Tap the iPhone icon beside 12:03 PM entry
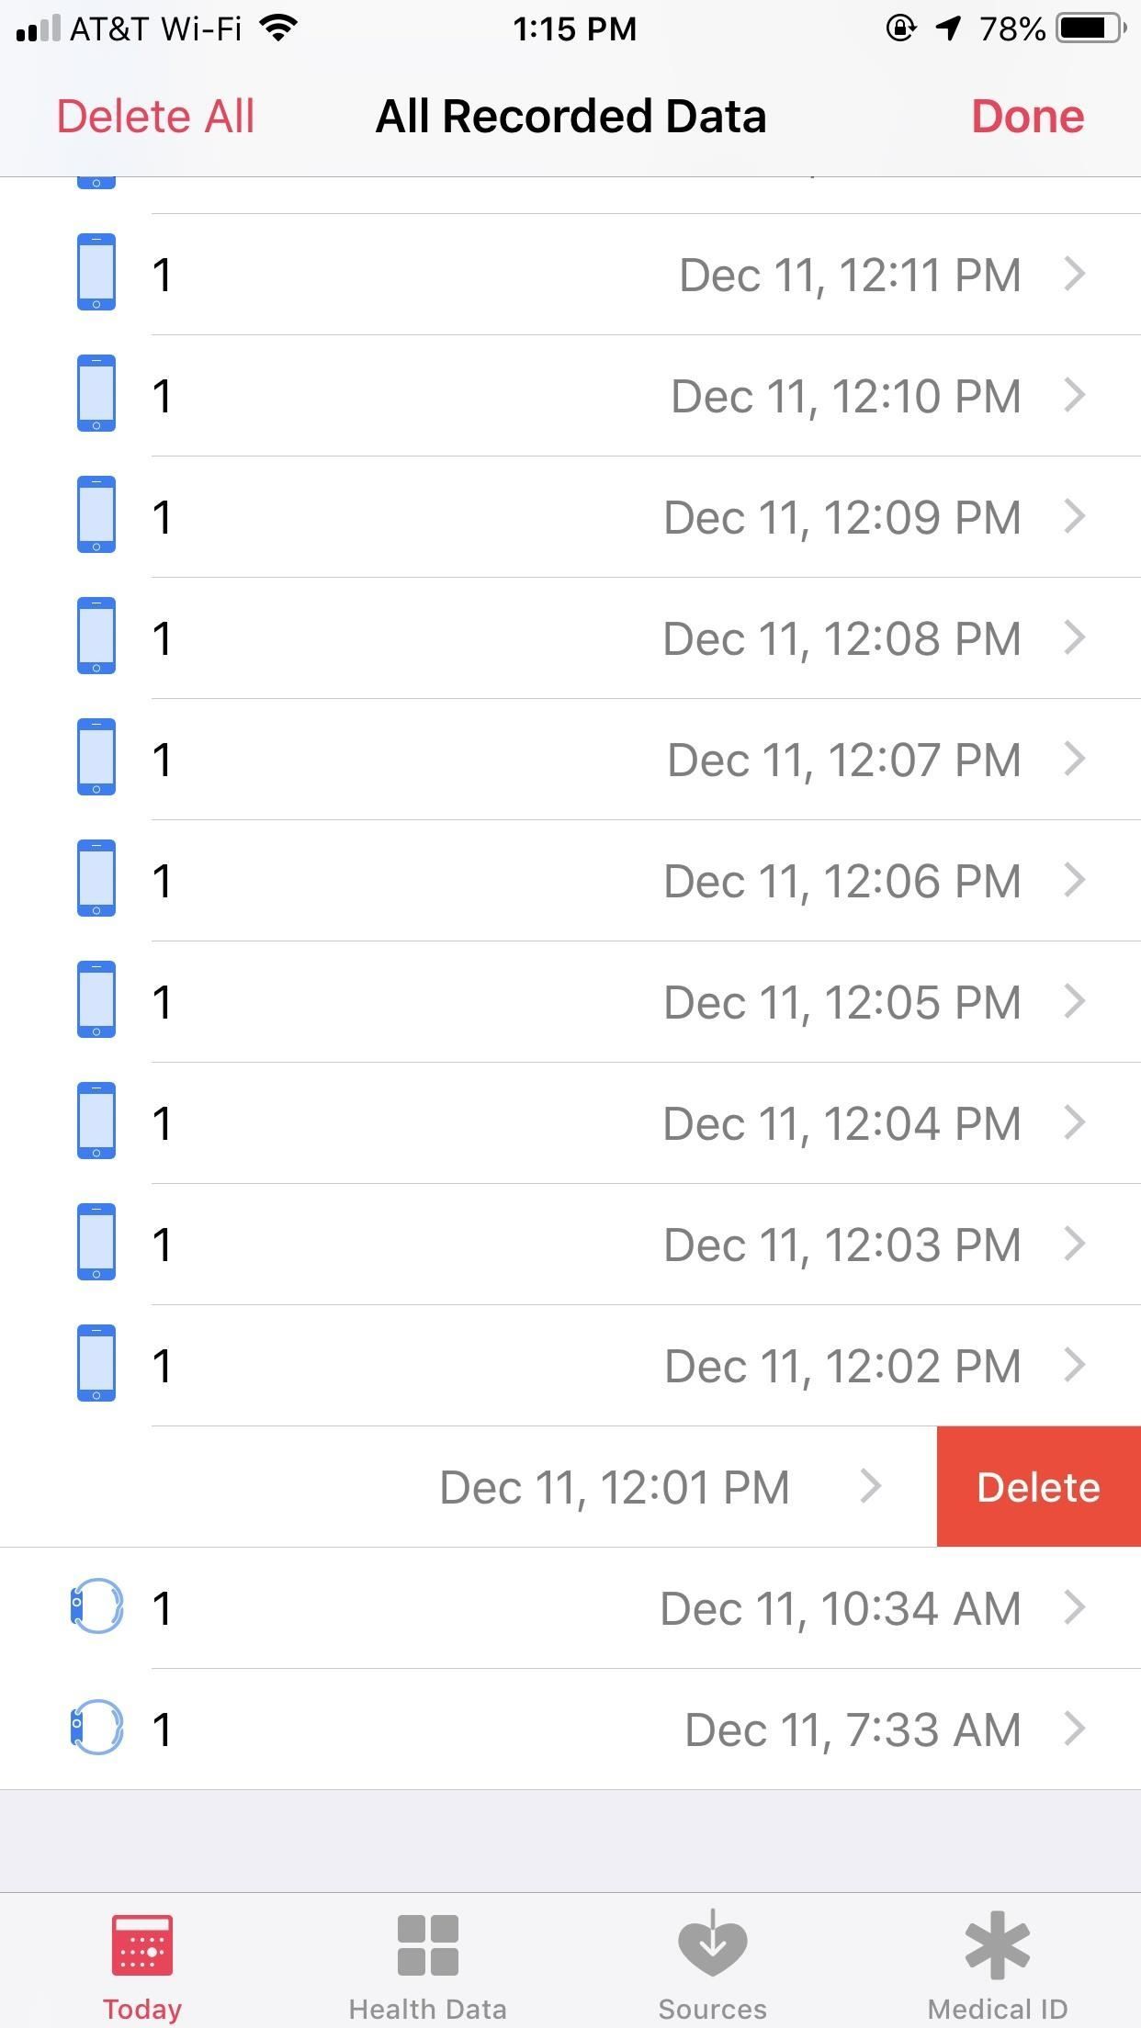Image resolution: width=1141 pixels, height=2028 pixels. pos(96,1243)
